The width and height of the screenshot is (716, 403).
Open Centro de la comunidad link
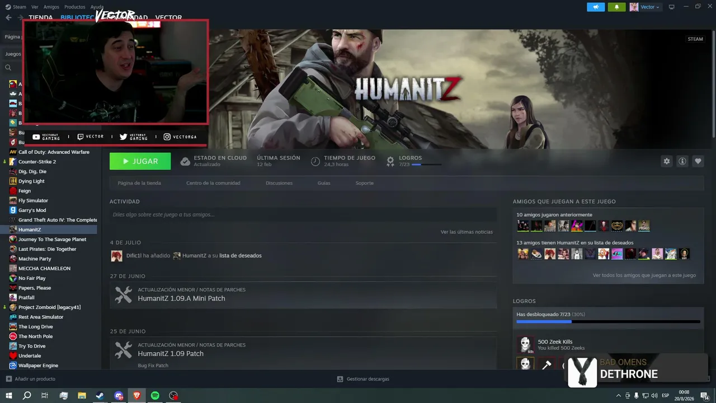point(213,183)
